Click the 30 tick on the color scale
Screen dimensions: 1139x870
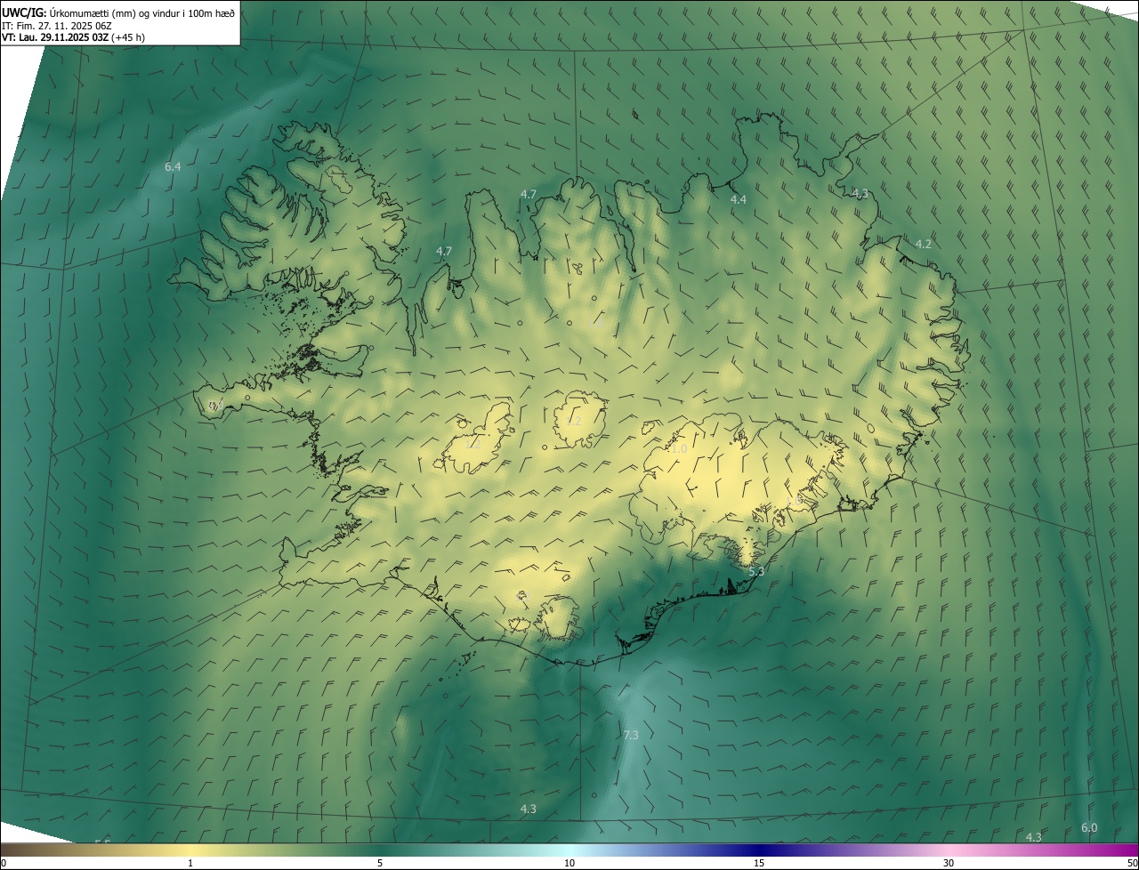pyautogui.click(x=949, y=863)
